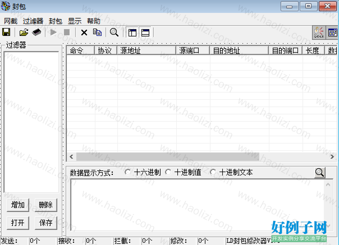Click the start capture play icon
This screenshot has width=339, height=245.
pyautogui.click(x=53, y=32)
